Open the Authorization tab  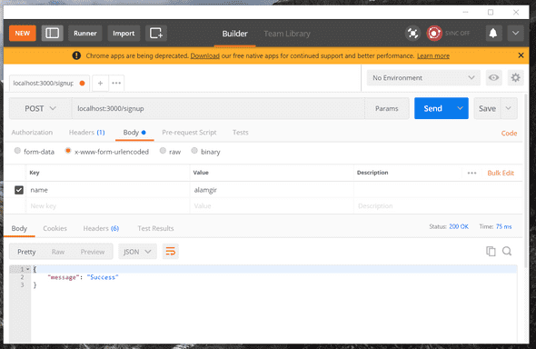[x=32, y=133]
